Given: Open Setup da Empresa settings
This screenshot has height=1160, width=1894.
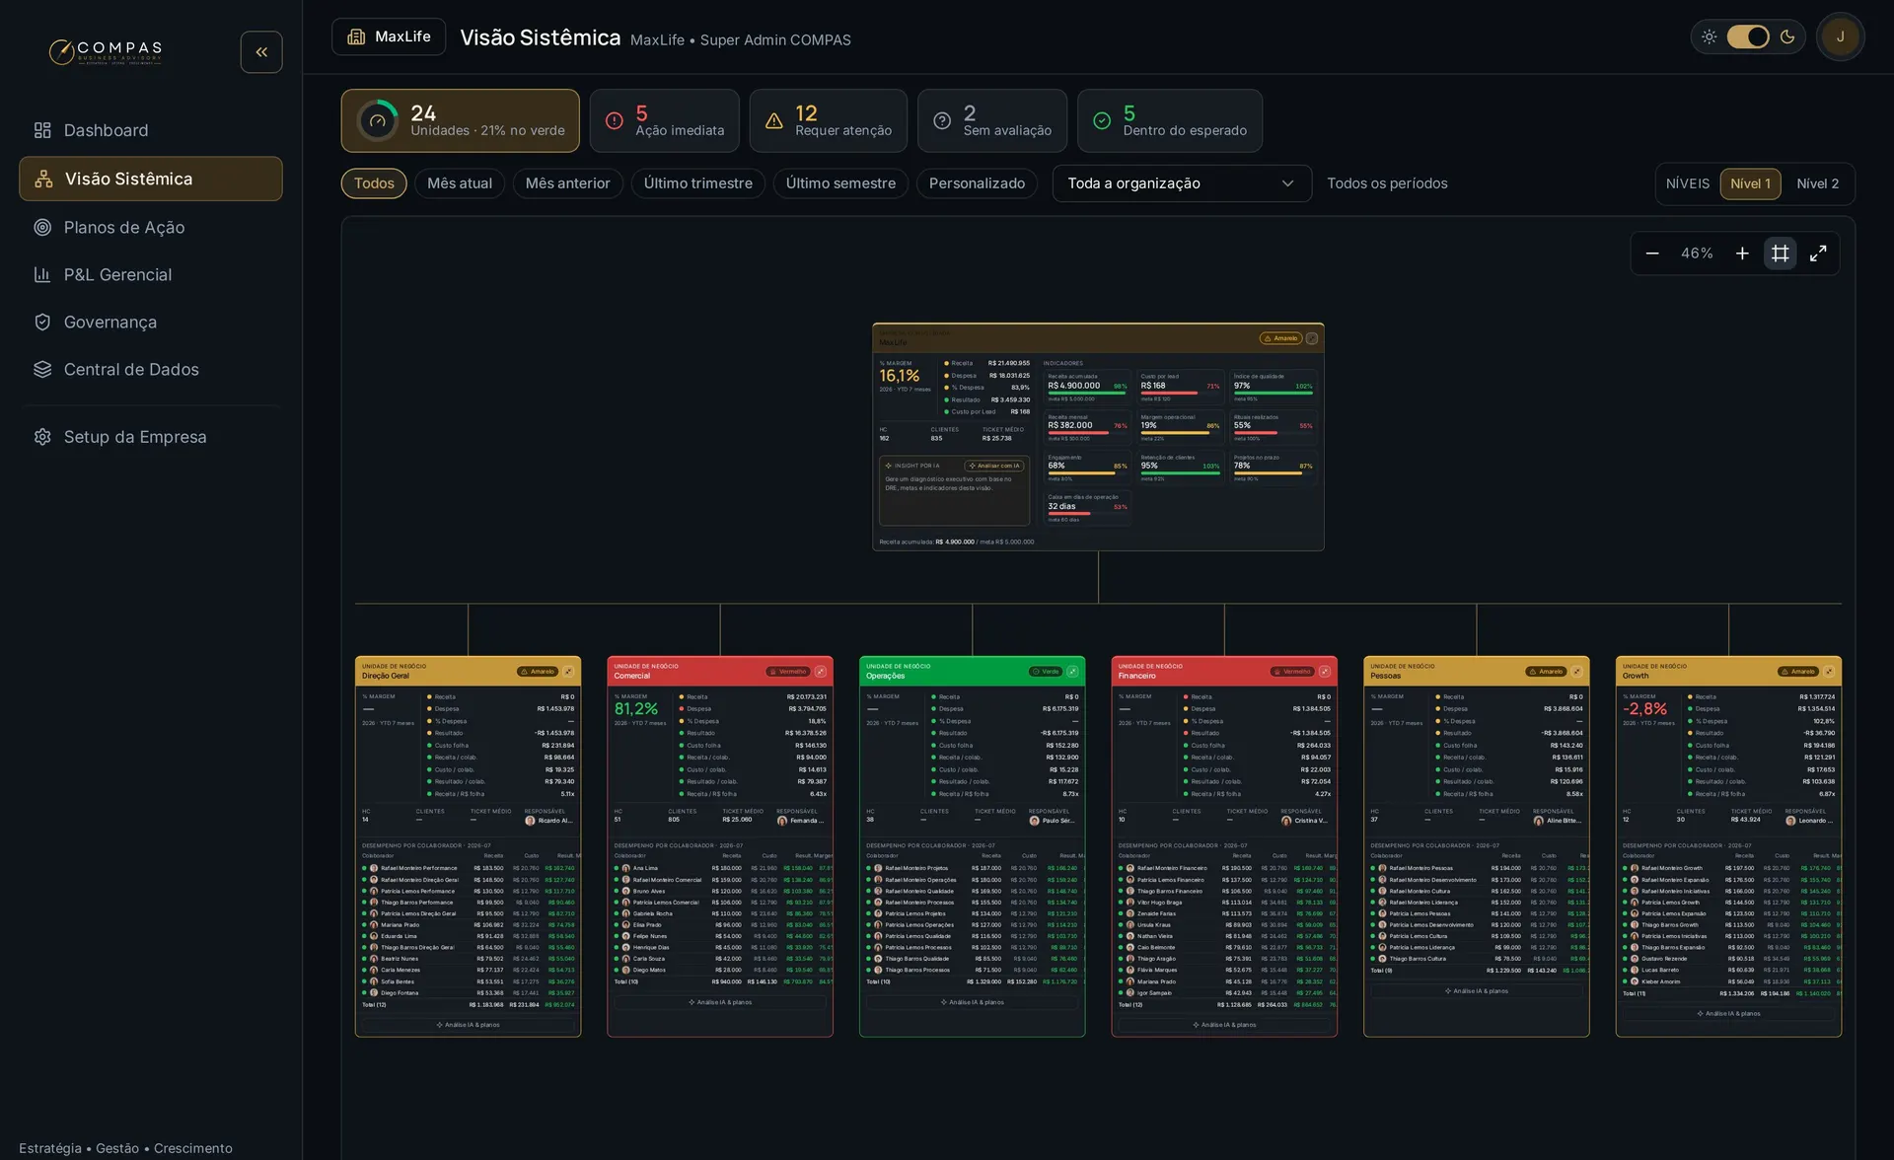Looking at the screenshot, I should point(151,437).
